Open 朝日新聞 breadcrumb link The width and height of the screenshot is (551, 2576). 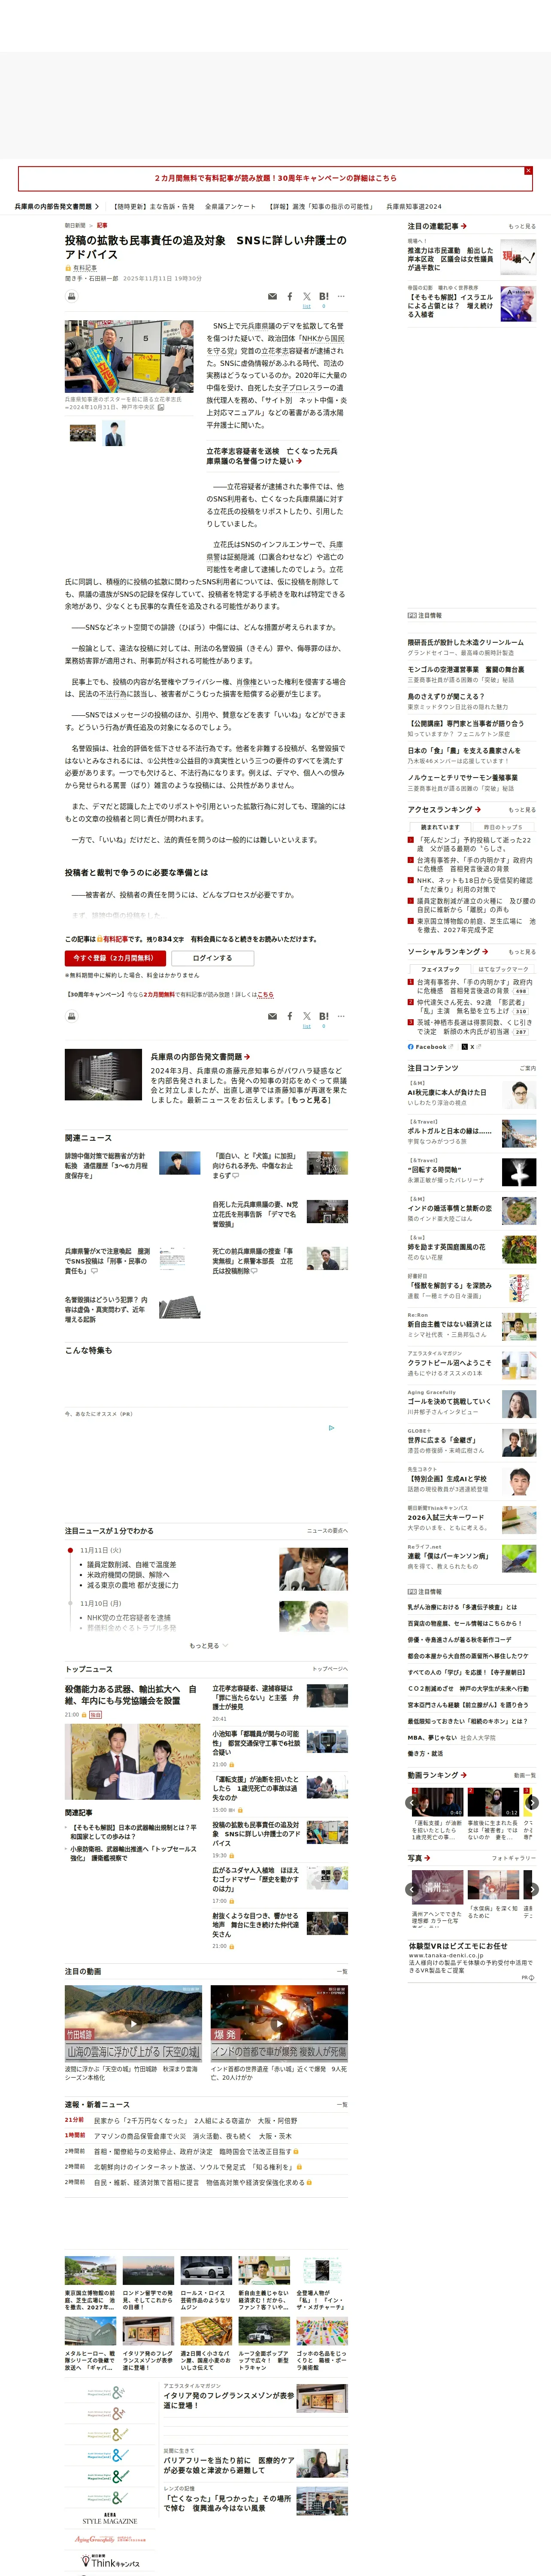tap(75, 226)
